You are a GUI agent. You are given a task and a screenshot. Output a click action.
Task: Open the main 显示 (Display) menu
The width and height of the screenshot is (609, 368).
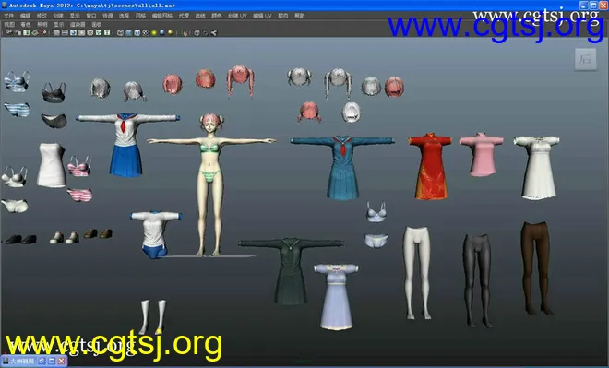[75, 16]
